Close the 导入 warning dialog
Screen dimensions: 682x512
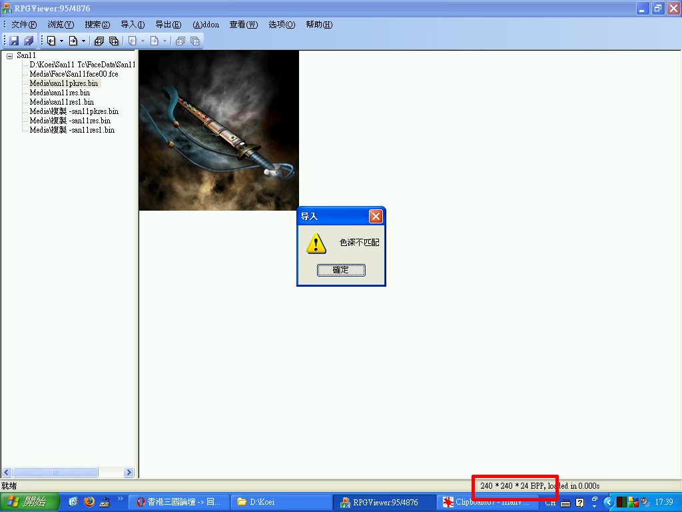click(x=376, y=216)
